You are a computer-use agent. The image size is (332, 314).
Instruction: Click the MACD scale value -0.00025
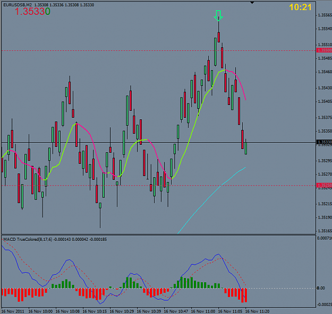pyautogui.click(x=325, y=304)
